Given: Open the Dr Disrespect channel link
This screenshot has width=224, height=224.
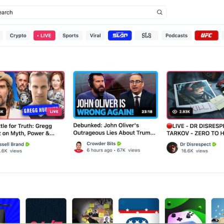Looking at the screenshot, I should coord(195,144).
